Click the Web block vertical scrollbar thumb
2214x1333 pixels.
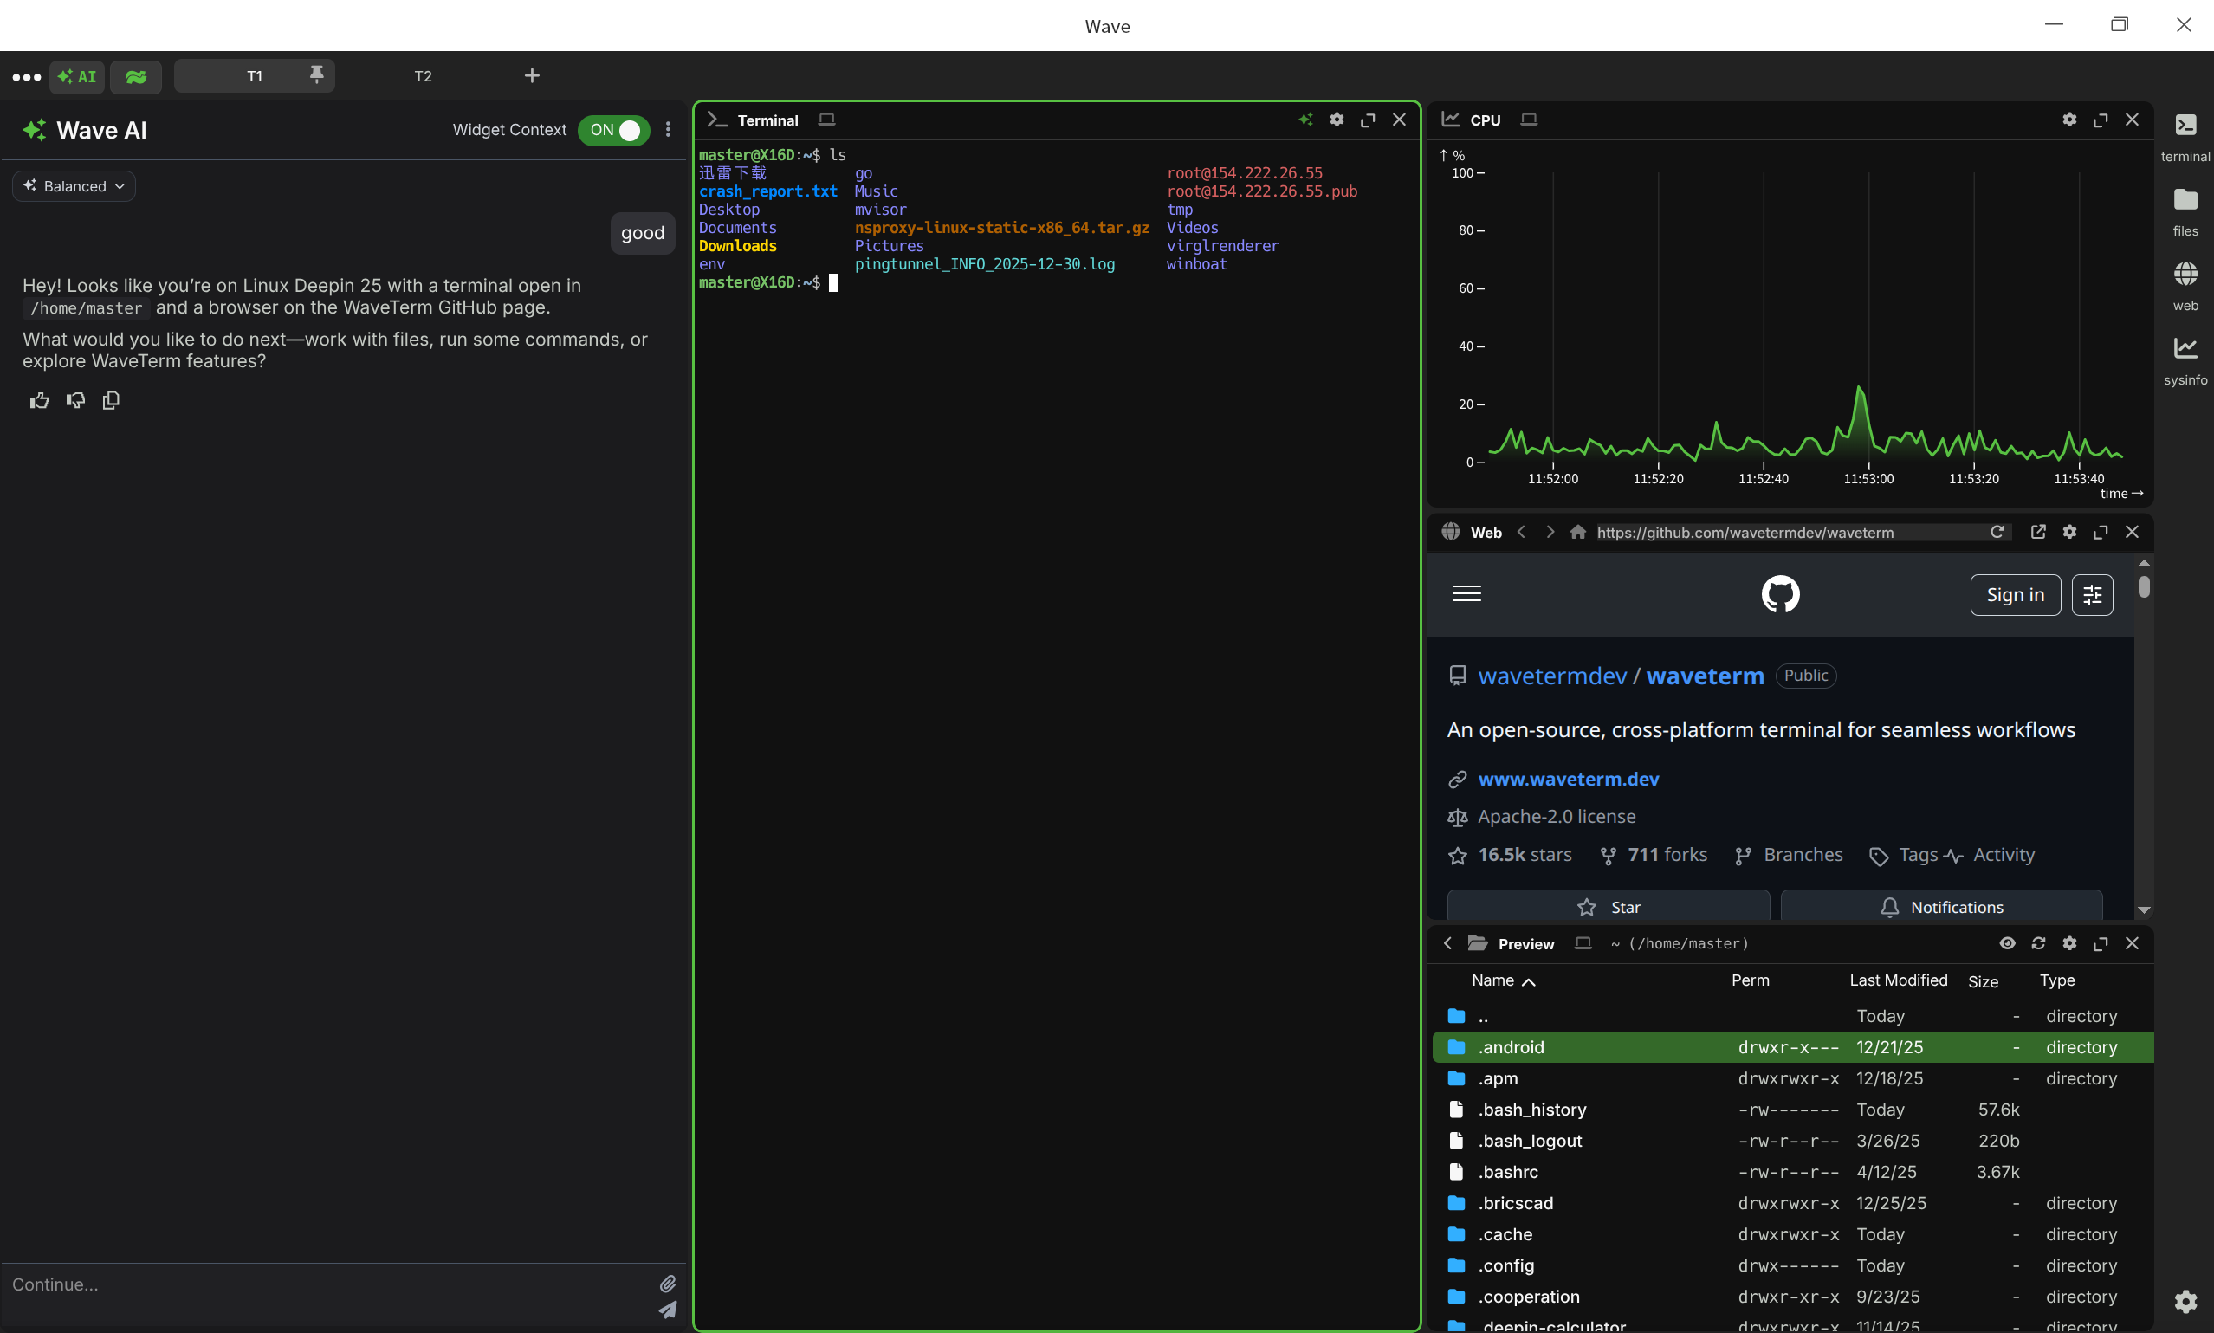click(2143, 587)
